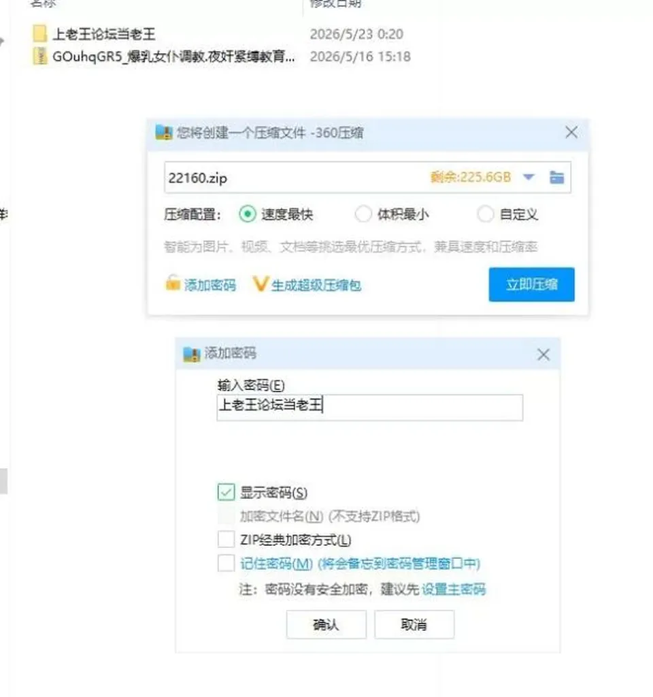Uncheck the 显示密码 checkbox
The width and height of the screenshot is (653, 697).
click(226, 492)
